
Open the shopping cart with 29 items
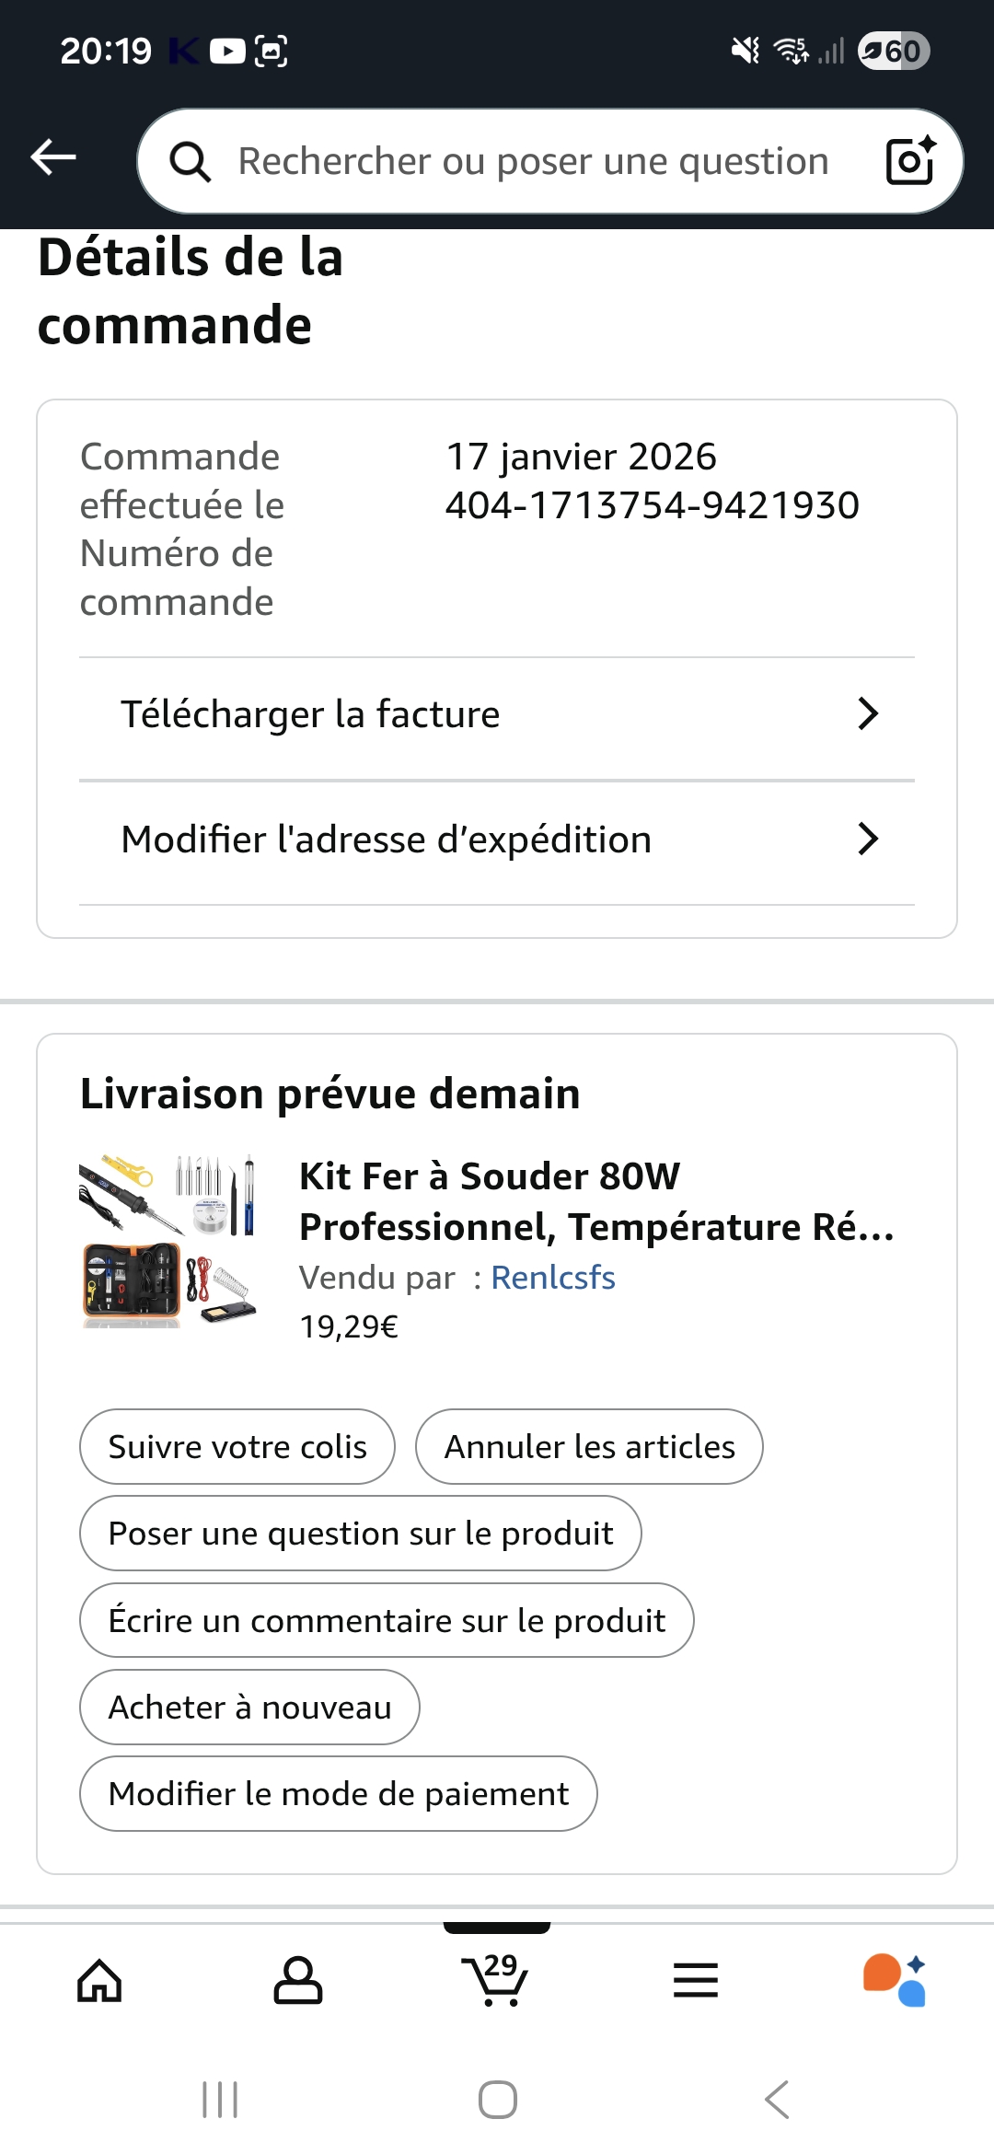point(496,1980)
